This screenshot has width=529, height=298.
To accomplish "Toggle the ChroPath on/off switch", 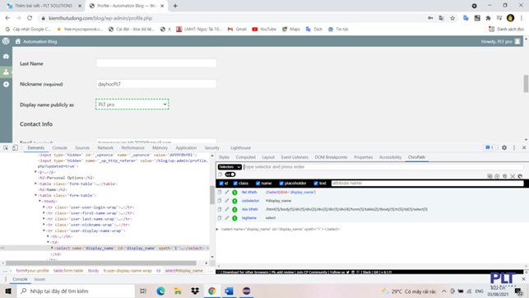I will click(230, 175).
